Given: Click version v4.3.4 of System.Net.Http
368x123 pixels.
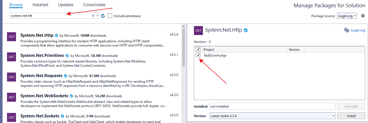Looking at the screenshot, I should [x=174, y=34].
